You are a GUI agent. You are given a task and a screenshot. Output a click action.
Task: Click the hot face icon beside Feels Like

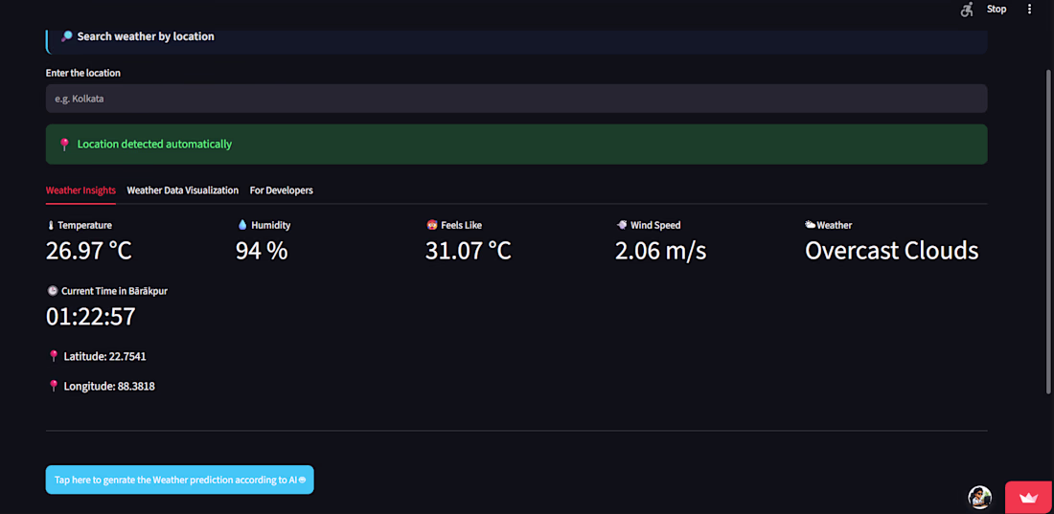(x=432, y=225)
